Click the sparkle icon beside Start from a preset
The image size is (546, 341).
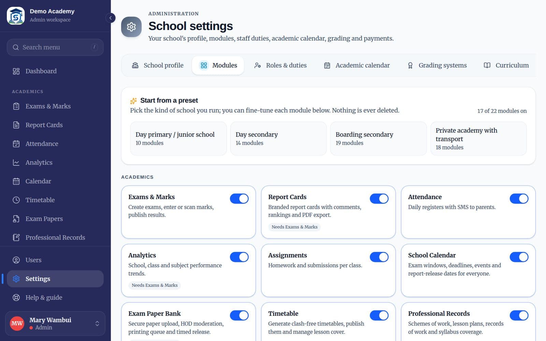[133, 101]
